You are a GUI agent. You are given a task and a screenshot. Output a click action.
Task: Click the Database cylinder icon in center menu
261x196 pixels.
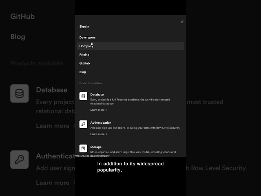[83, 96]
